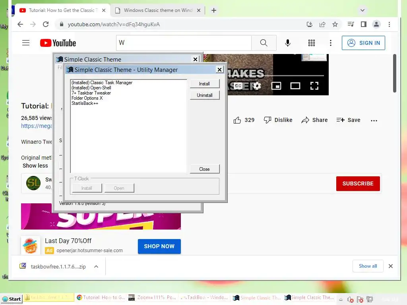Open YouTube settings three-dot menu
Screen dimensions: 407x305
tap(330, 43)
